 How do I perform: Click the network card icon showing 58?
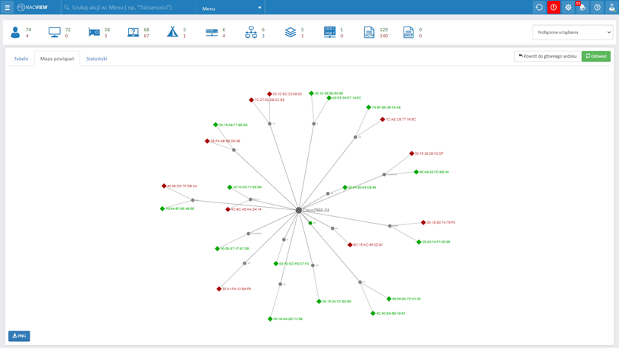tap(94, 33)
